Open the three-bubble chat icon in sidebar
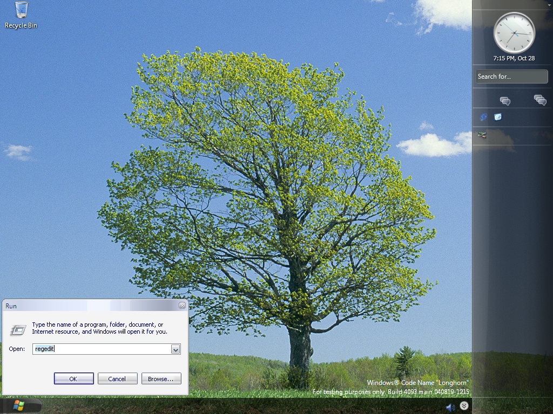This screenshot has height=414, width=553. [x=540, y=100]
